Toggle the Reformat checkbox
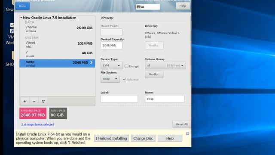 tap(124, 79)
